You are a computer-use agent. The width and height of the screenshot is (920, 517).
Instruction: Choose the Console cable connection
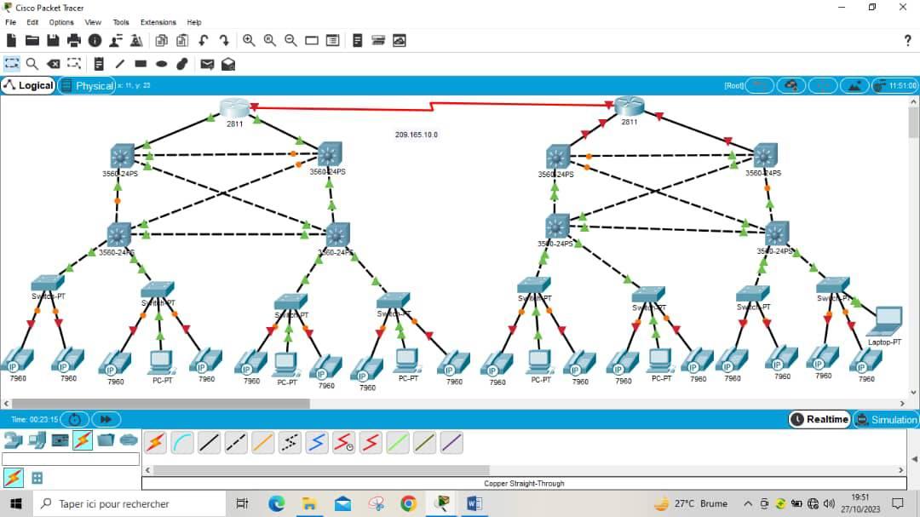[x=182, y=442]
